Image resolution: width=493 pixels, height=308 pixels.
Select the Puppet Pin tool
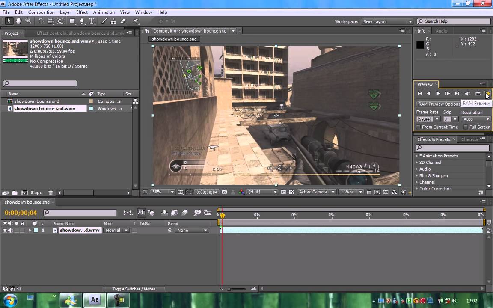coord(136,21)
